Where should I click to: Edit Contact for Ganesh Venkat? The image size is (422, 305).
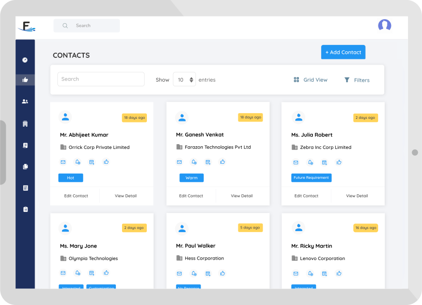pos(191,196)
